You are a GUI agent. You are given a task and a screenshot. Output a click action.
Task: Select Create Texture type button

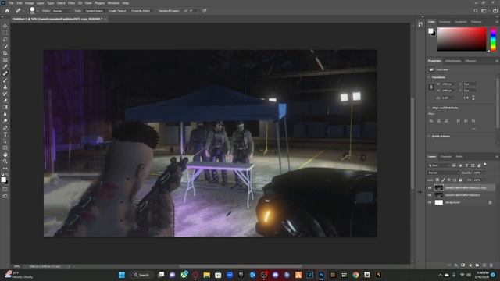[117, 11]
